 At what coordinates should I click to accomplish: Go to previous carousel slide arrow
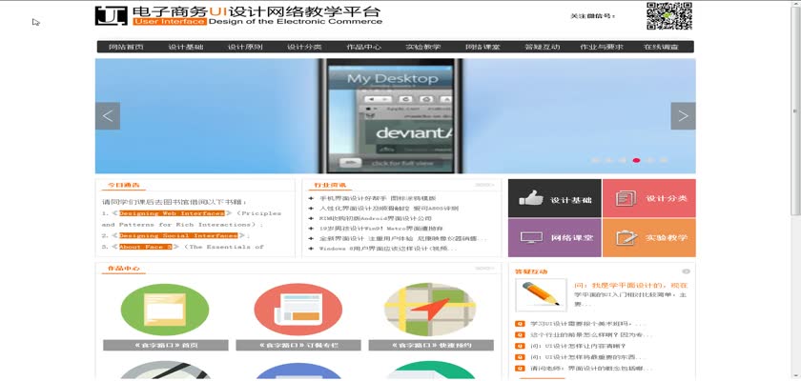(108, 116)
